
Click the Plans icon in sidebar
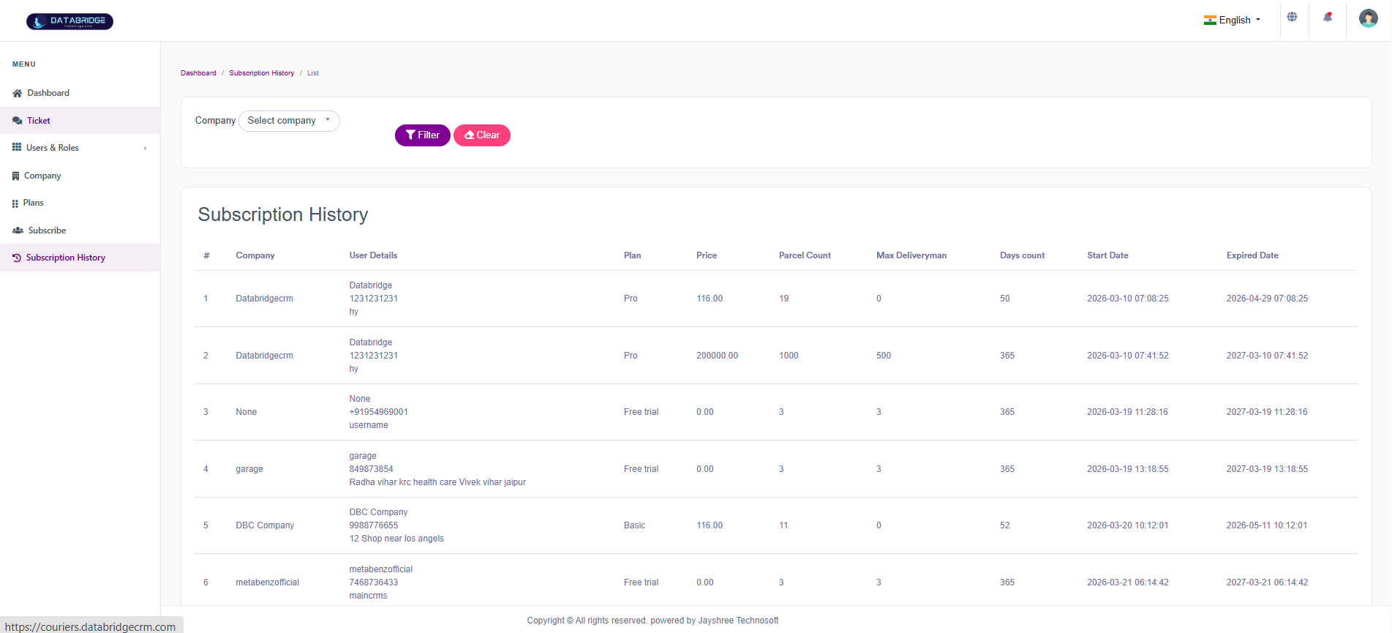coord(15,203)
